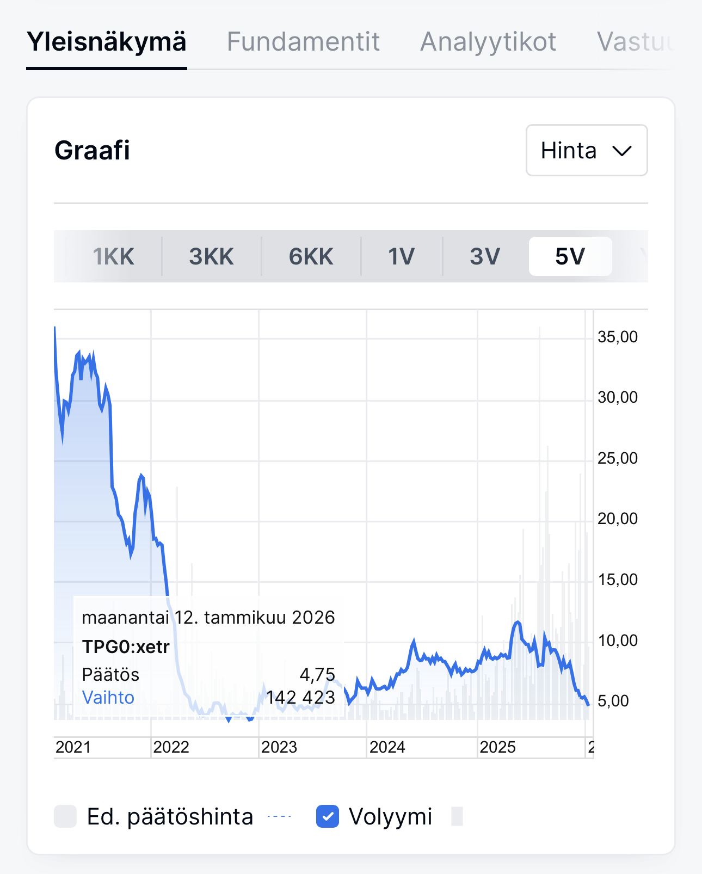This screenshot has width=702, height=874.
Task: Select the Yleisnäkymä tab
Action: 107,42
